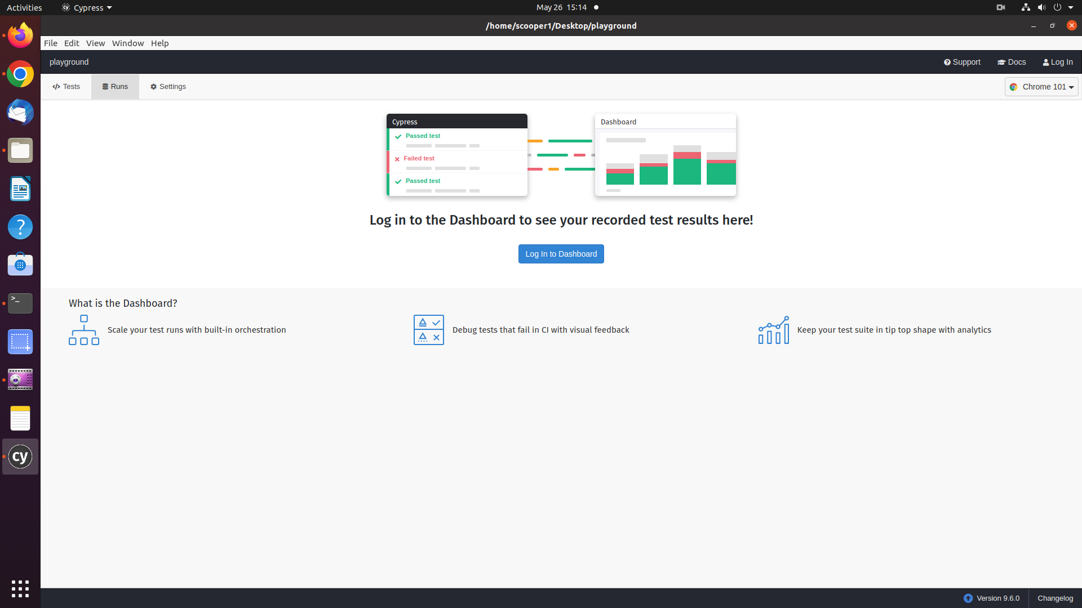Open the Docs link
Screen dimensions: 1082x608
1012,62
